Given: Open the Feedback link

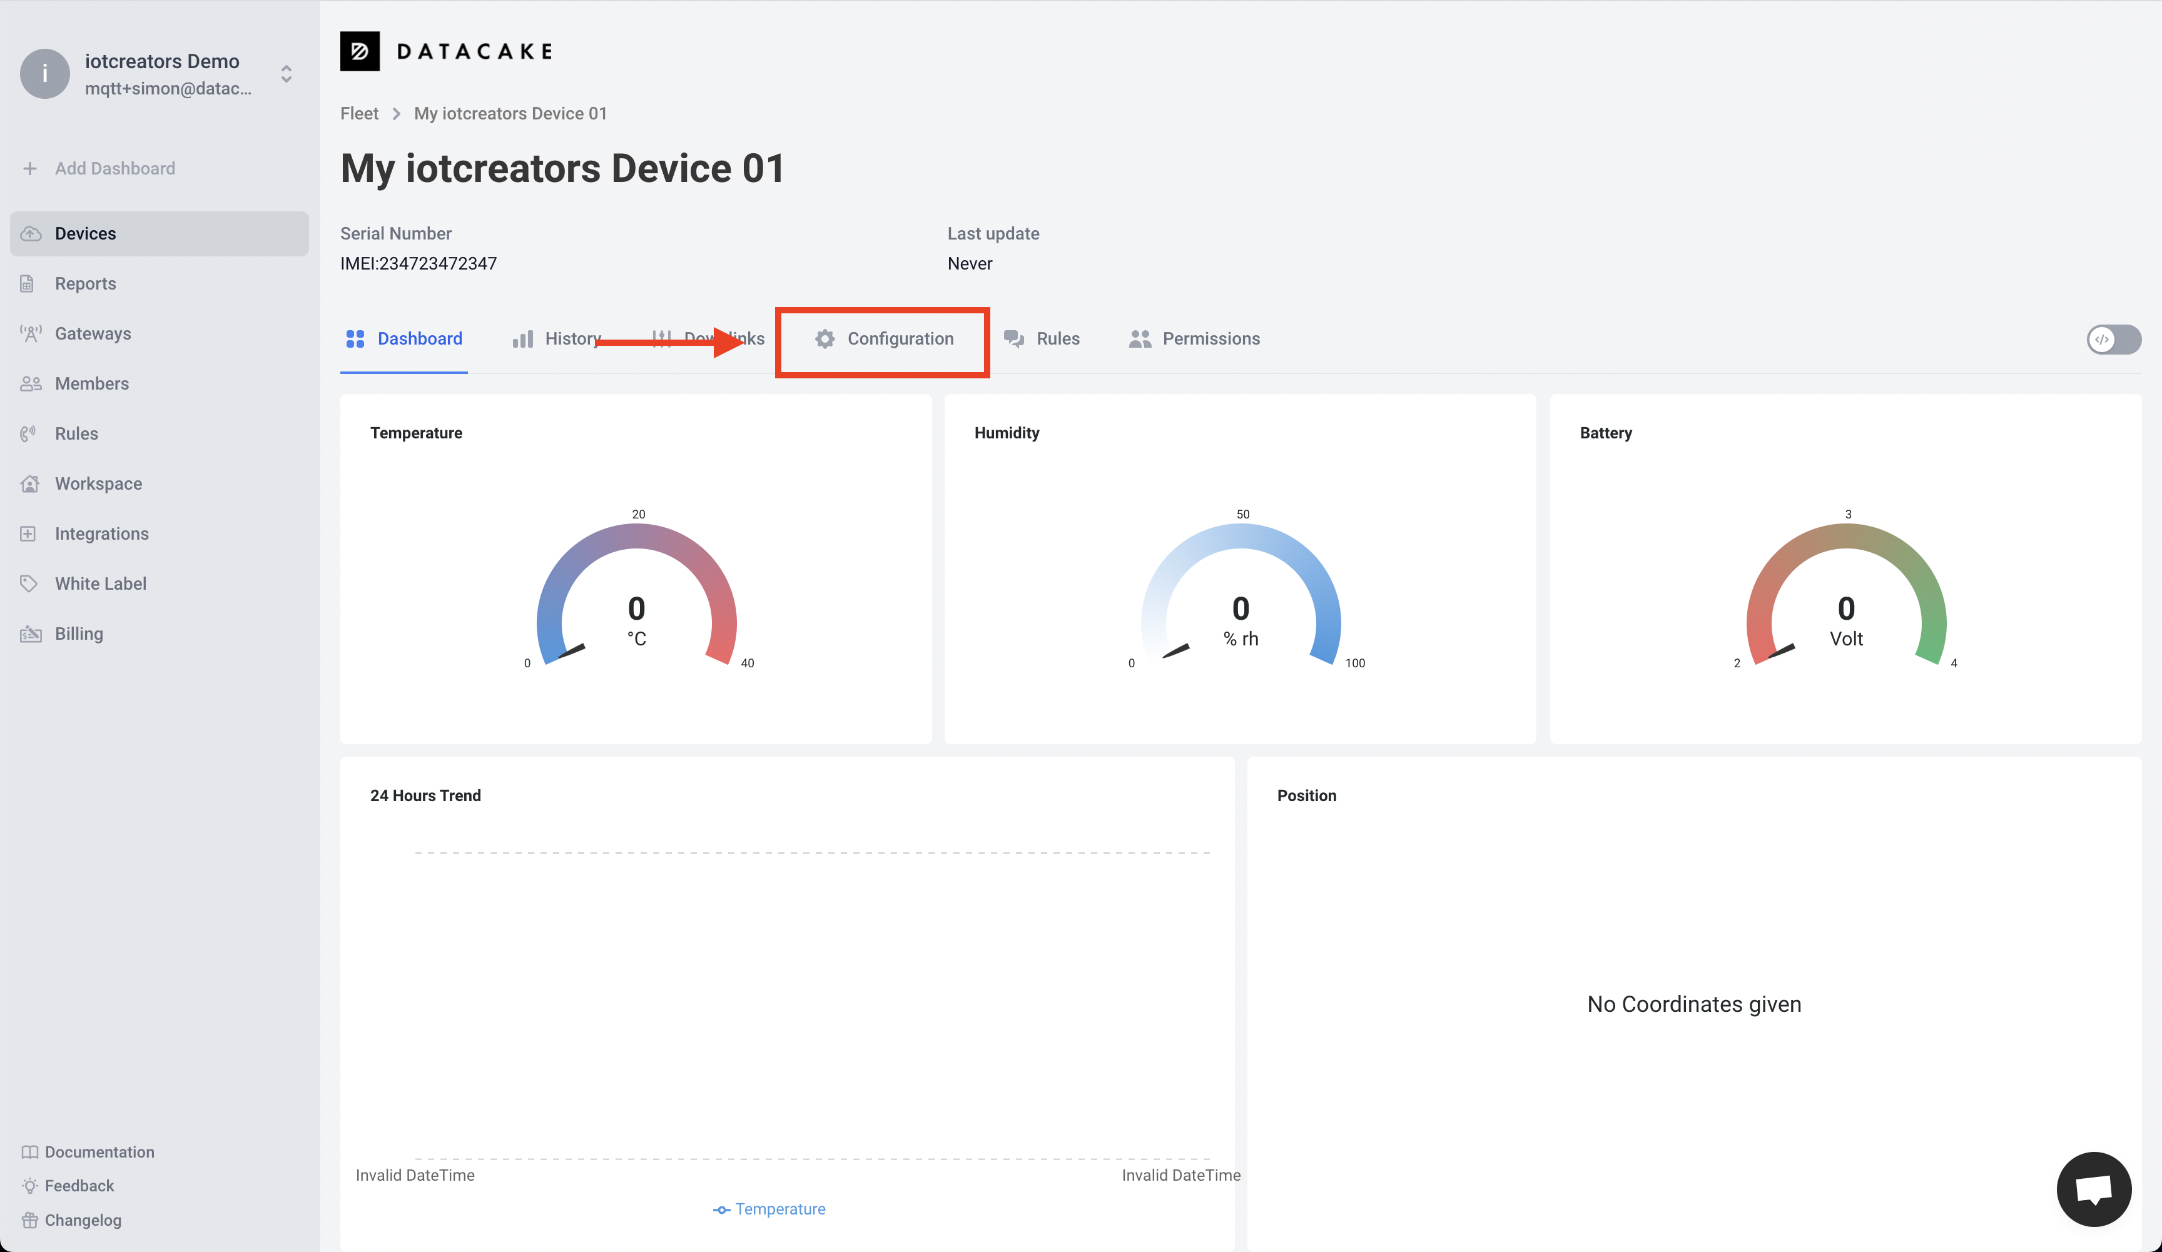Looking at the screenshot, I should coord(68,1186).
